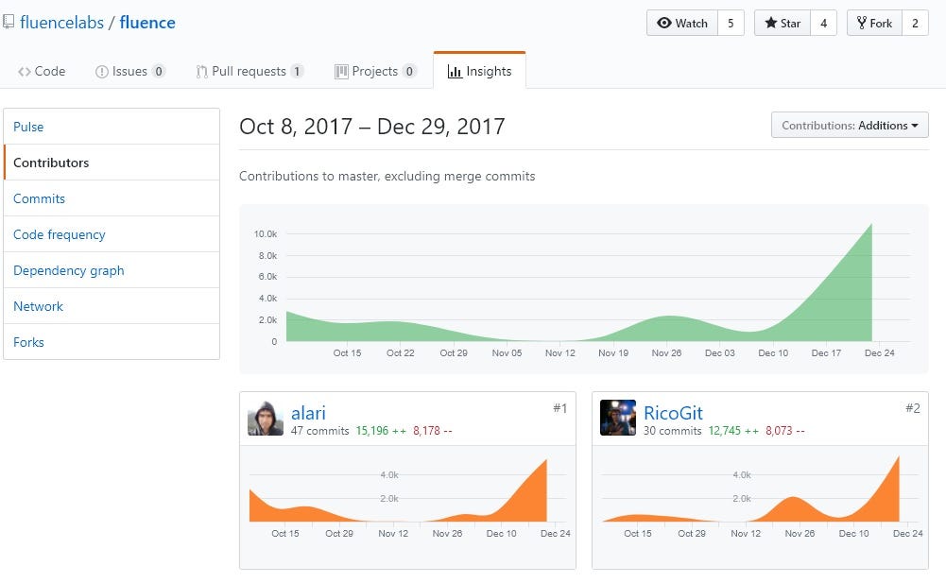View RicoGit's 30 commits
Viewport: 946px width, 583px height.
pos(673,431)
